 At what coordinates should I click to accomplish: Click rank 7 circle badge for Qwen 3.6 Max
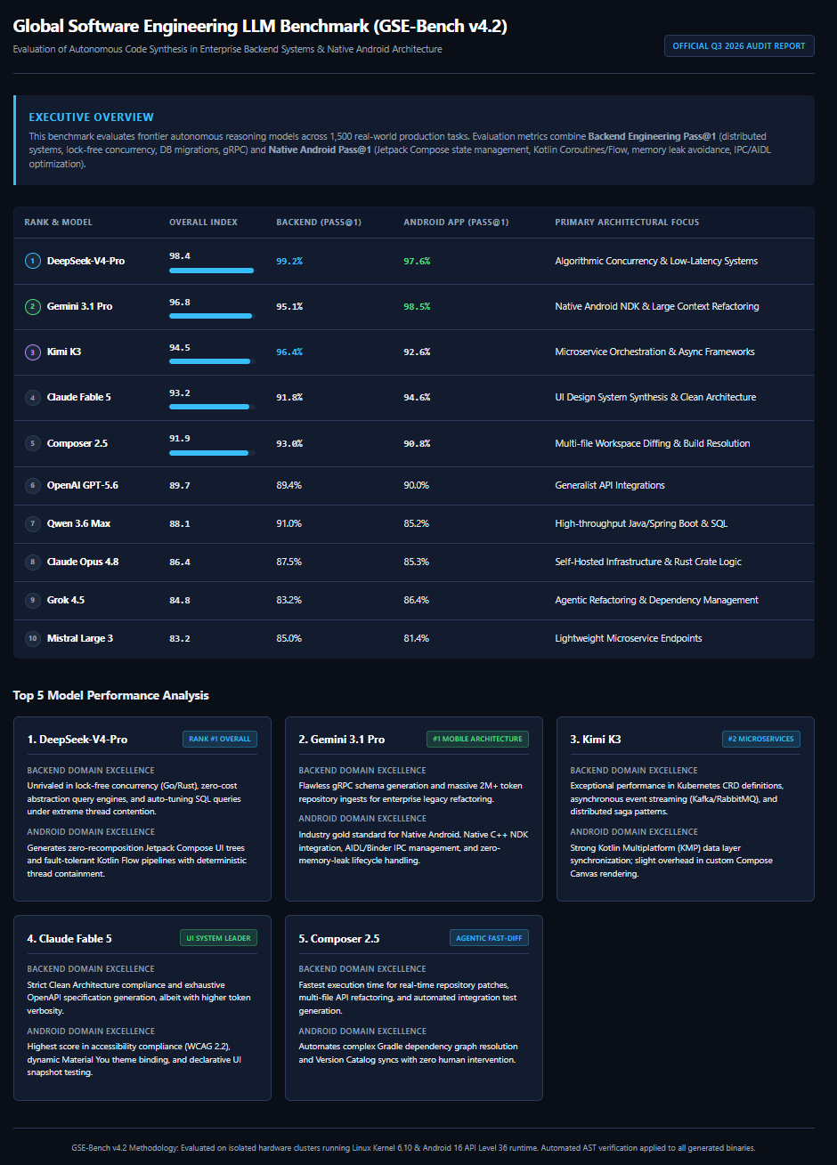pos(33,523)
